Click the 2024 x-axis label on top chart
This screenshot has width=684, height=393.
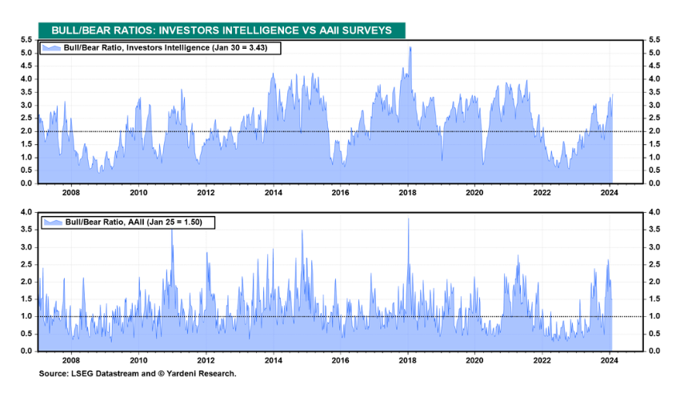[x=609, y=192]
